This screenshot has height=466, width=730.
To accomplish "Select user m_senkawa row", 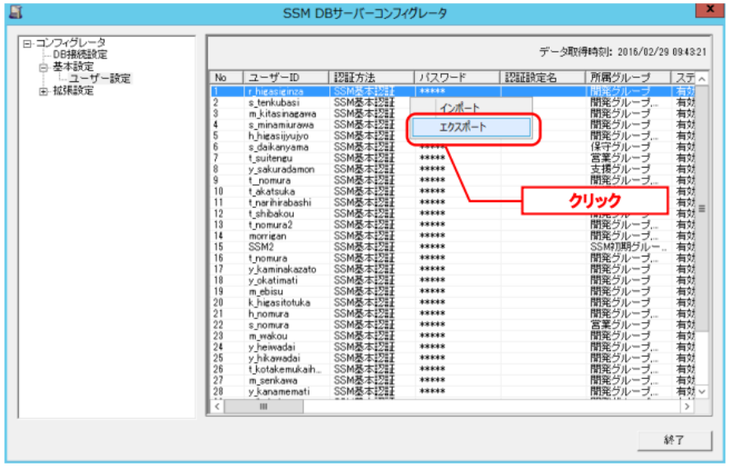I will [x=453, y=381].
